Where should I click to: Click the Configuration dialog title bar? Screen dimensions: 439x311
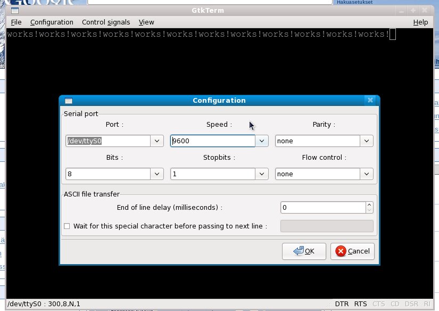(x=219, y=100)
